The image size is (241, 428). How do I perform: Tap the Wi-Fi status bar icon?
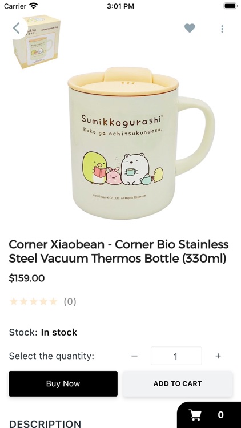click(33, 6)
